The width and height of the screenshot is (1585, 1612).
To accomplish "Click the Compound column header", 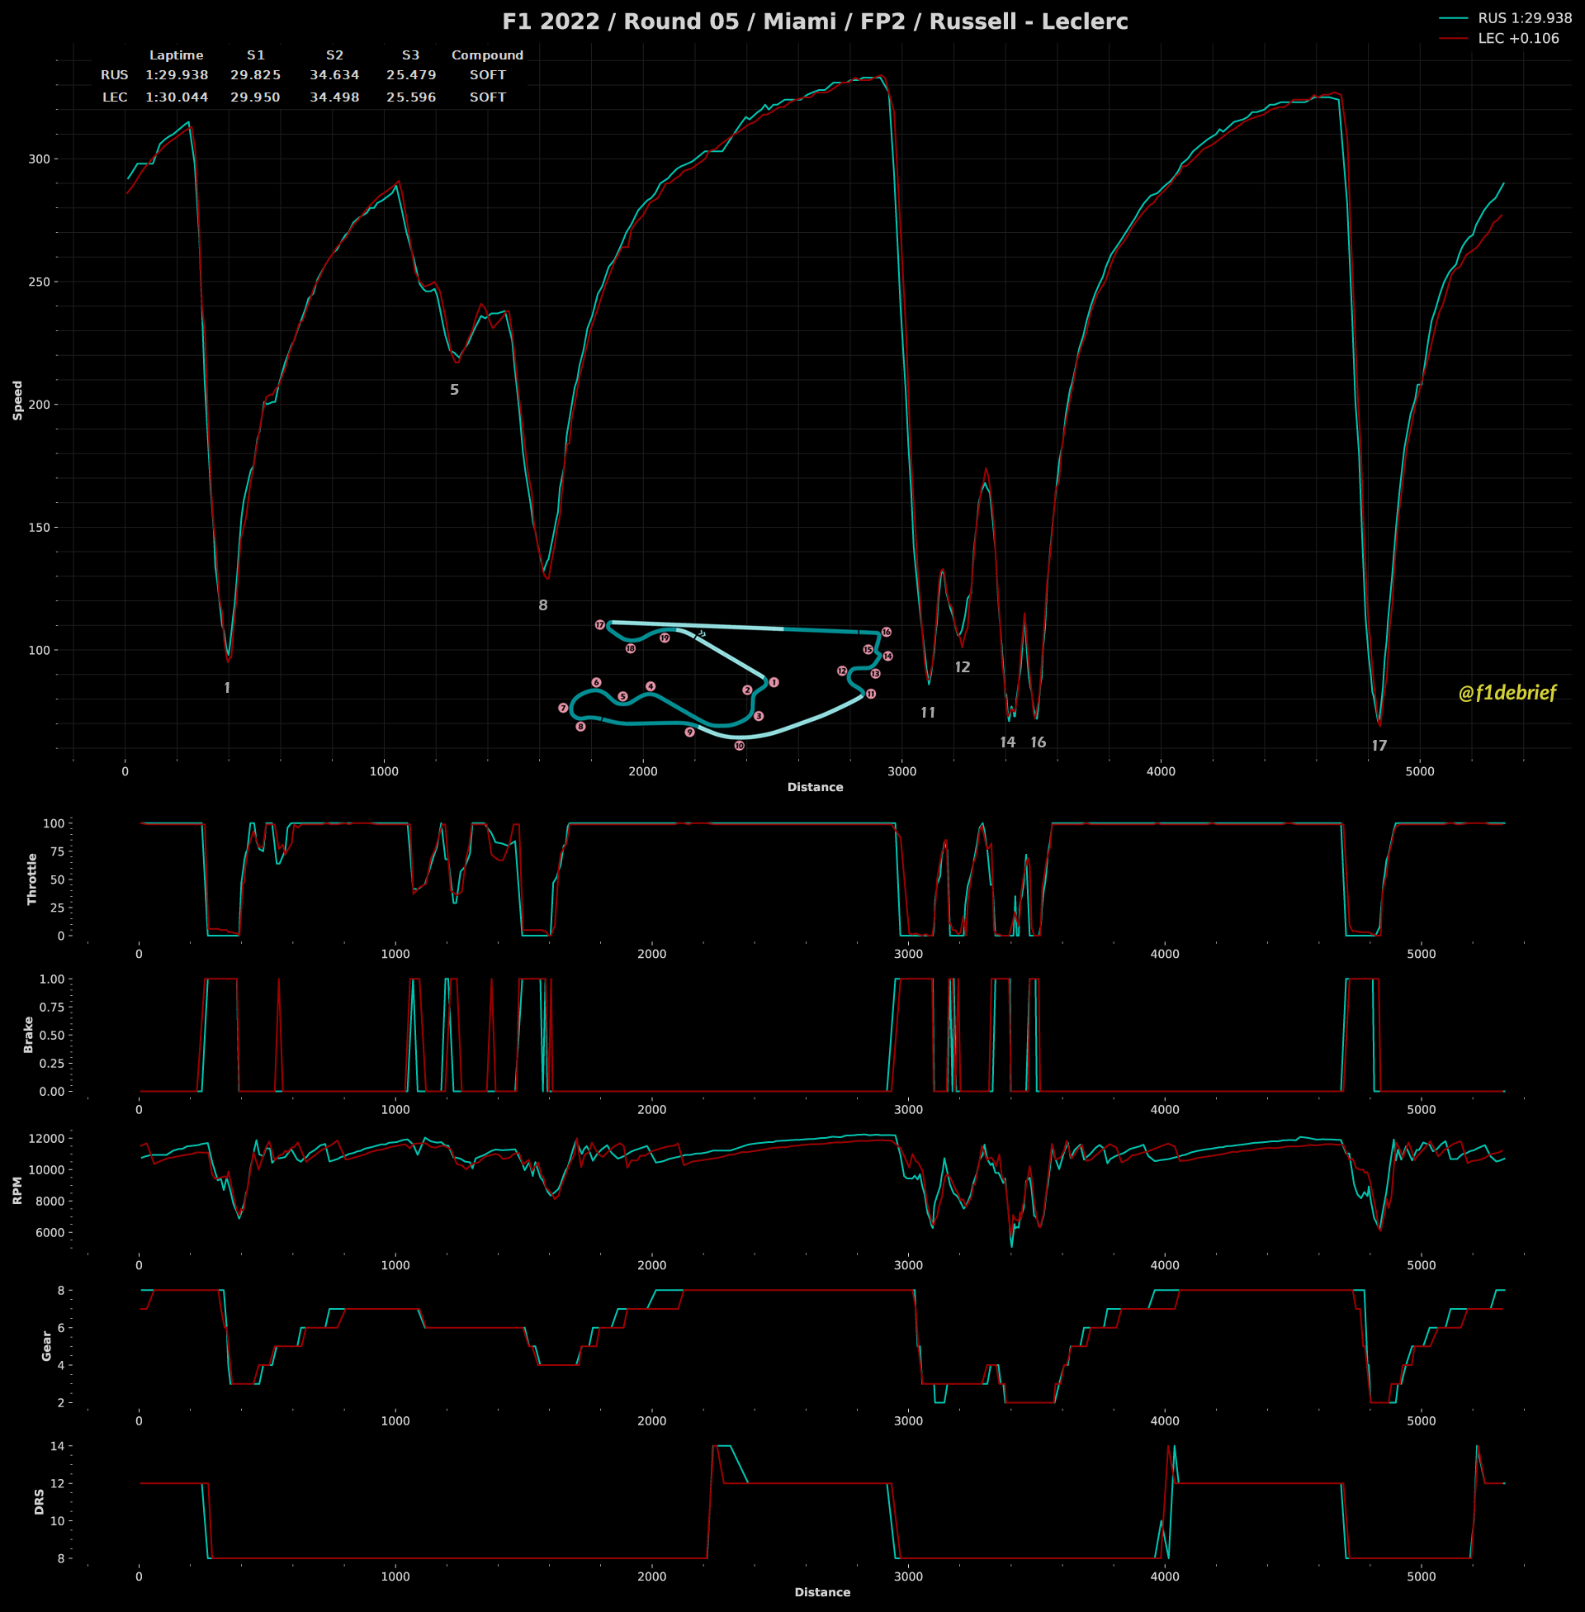I will pyautogui.click(x=487, y=55).
